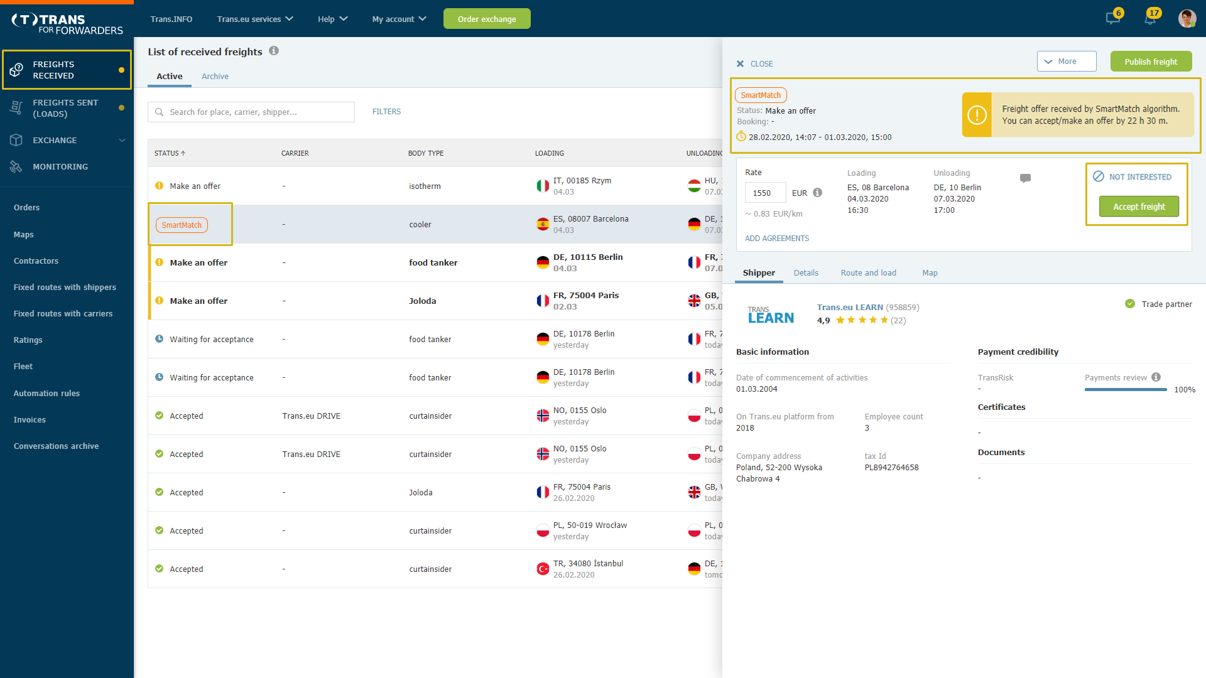Click the green Trade partner check icon

click(x=1129, y=304)
